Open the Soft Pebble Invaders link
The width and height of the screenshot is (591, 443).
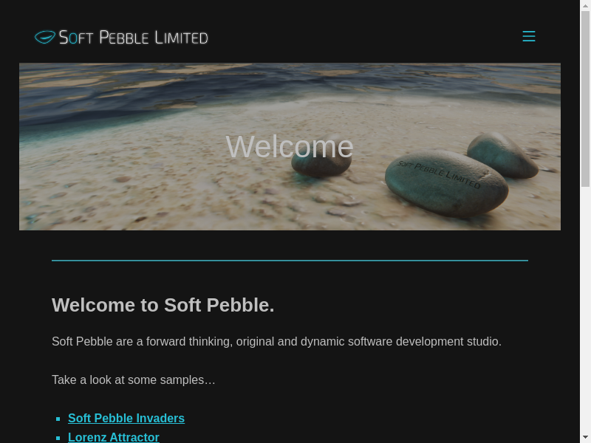click(x=126, y=418)
